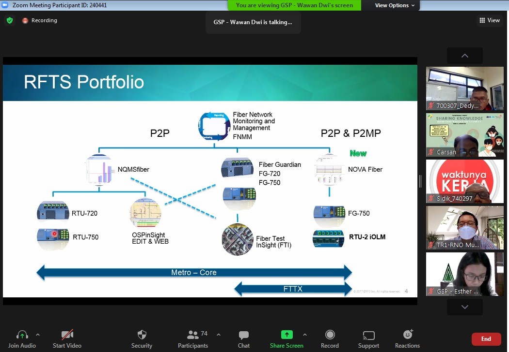This screenshot has width=509, height=352.
Task: Select the 700307_Dedy video thumbnail
Action: coord(465,88)
